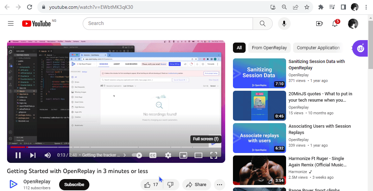This screenshot has width=373, height=191.
Task: Click the install app icon in address bar
Action: click(273, 7)
